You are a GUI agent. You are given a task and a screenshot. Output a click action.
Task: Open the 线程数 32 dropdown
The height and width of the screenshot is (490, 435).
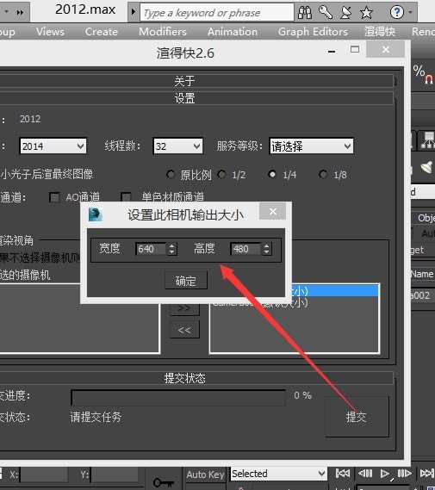(x=177, y=146)
